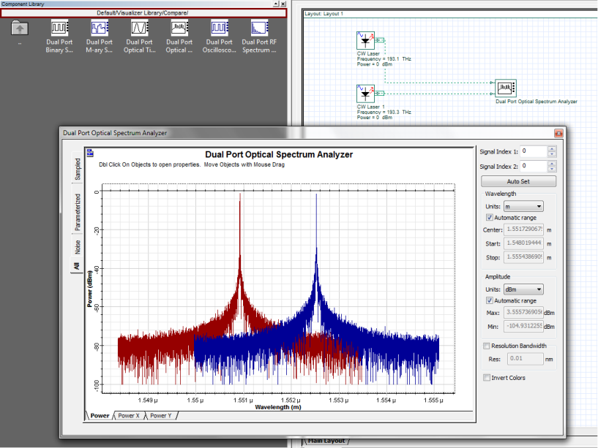
Task: Check the Invert Colors option
Action: [x=487, y=377]
